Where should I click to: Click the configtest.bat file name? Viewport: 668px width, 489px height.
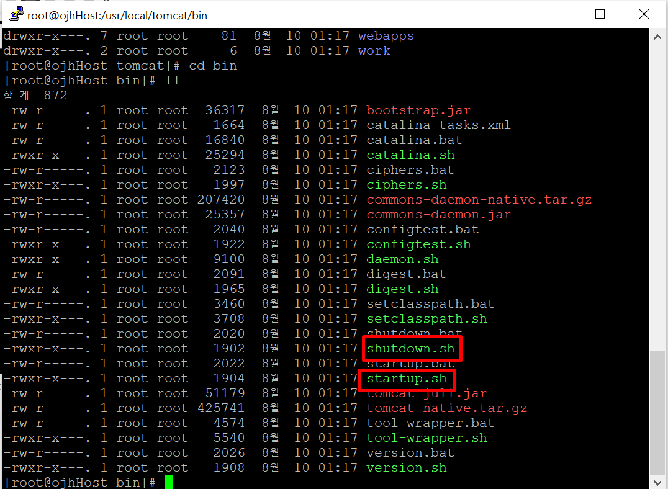422,230
